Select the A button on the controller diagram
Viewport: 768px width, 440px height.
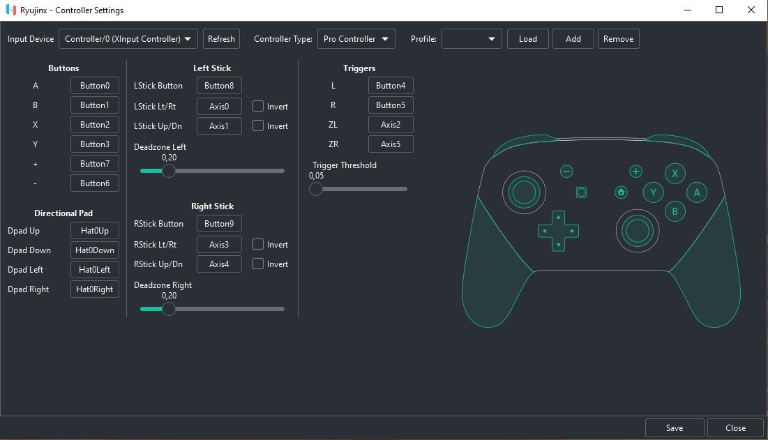[697, 192]
